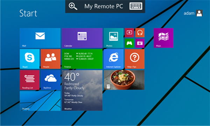Open the Help+Tips tile
The height and width of the screenshot is (126, 210).
click(x=135, y=59)
